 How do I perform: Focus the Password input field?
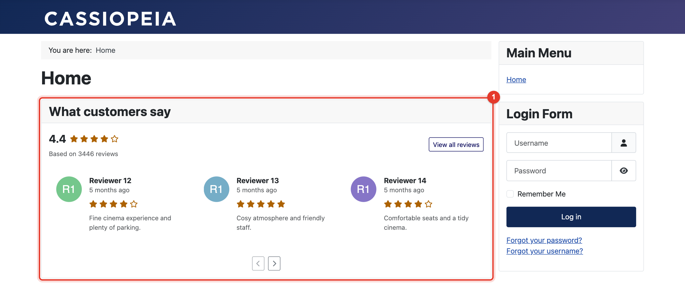pos(559,171)
